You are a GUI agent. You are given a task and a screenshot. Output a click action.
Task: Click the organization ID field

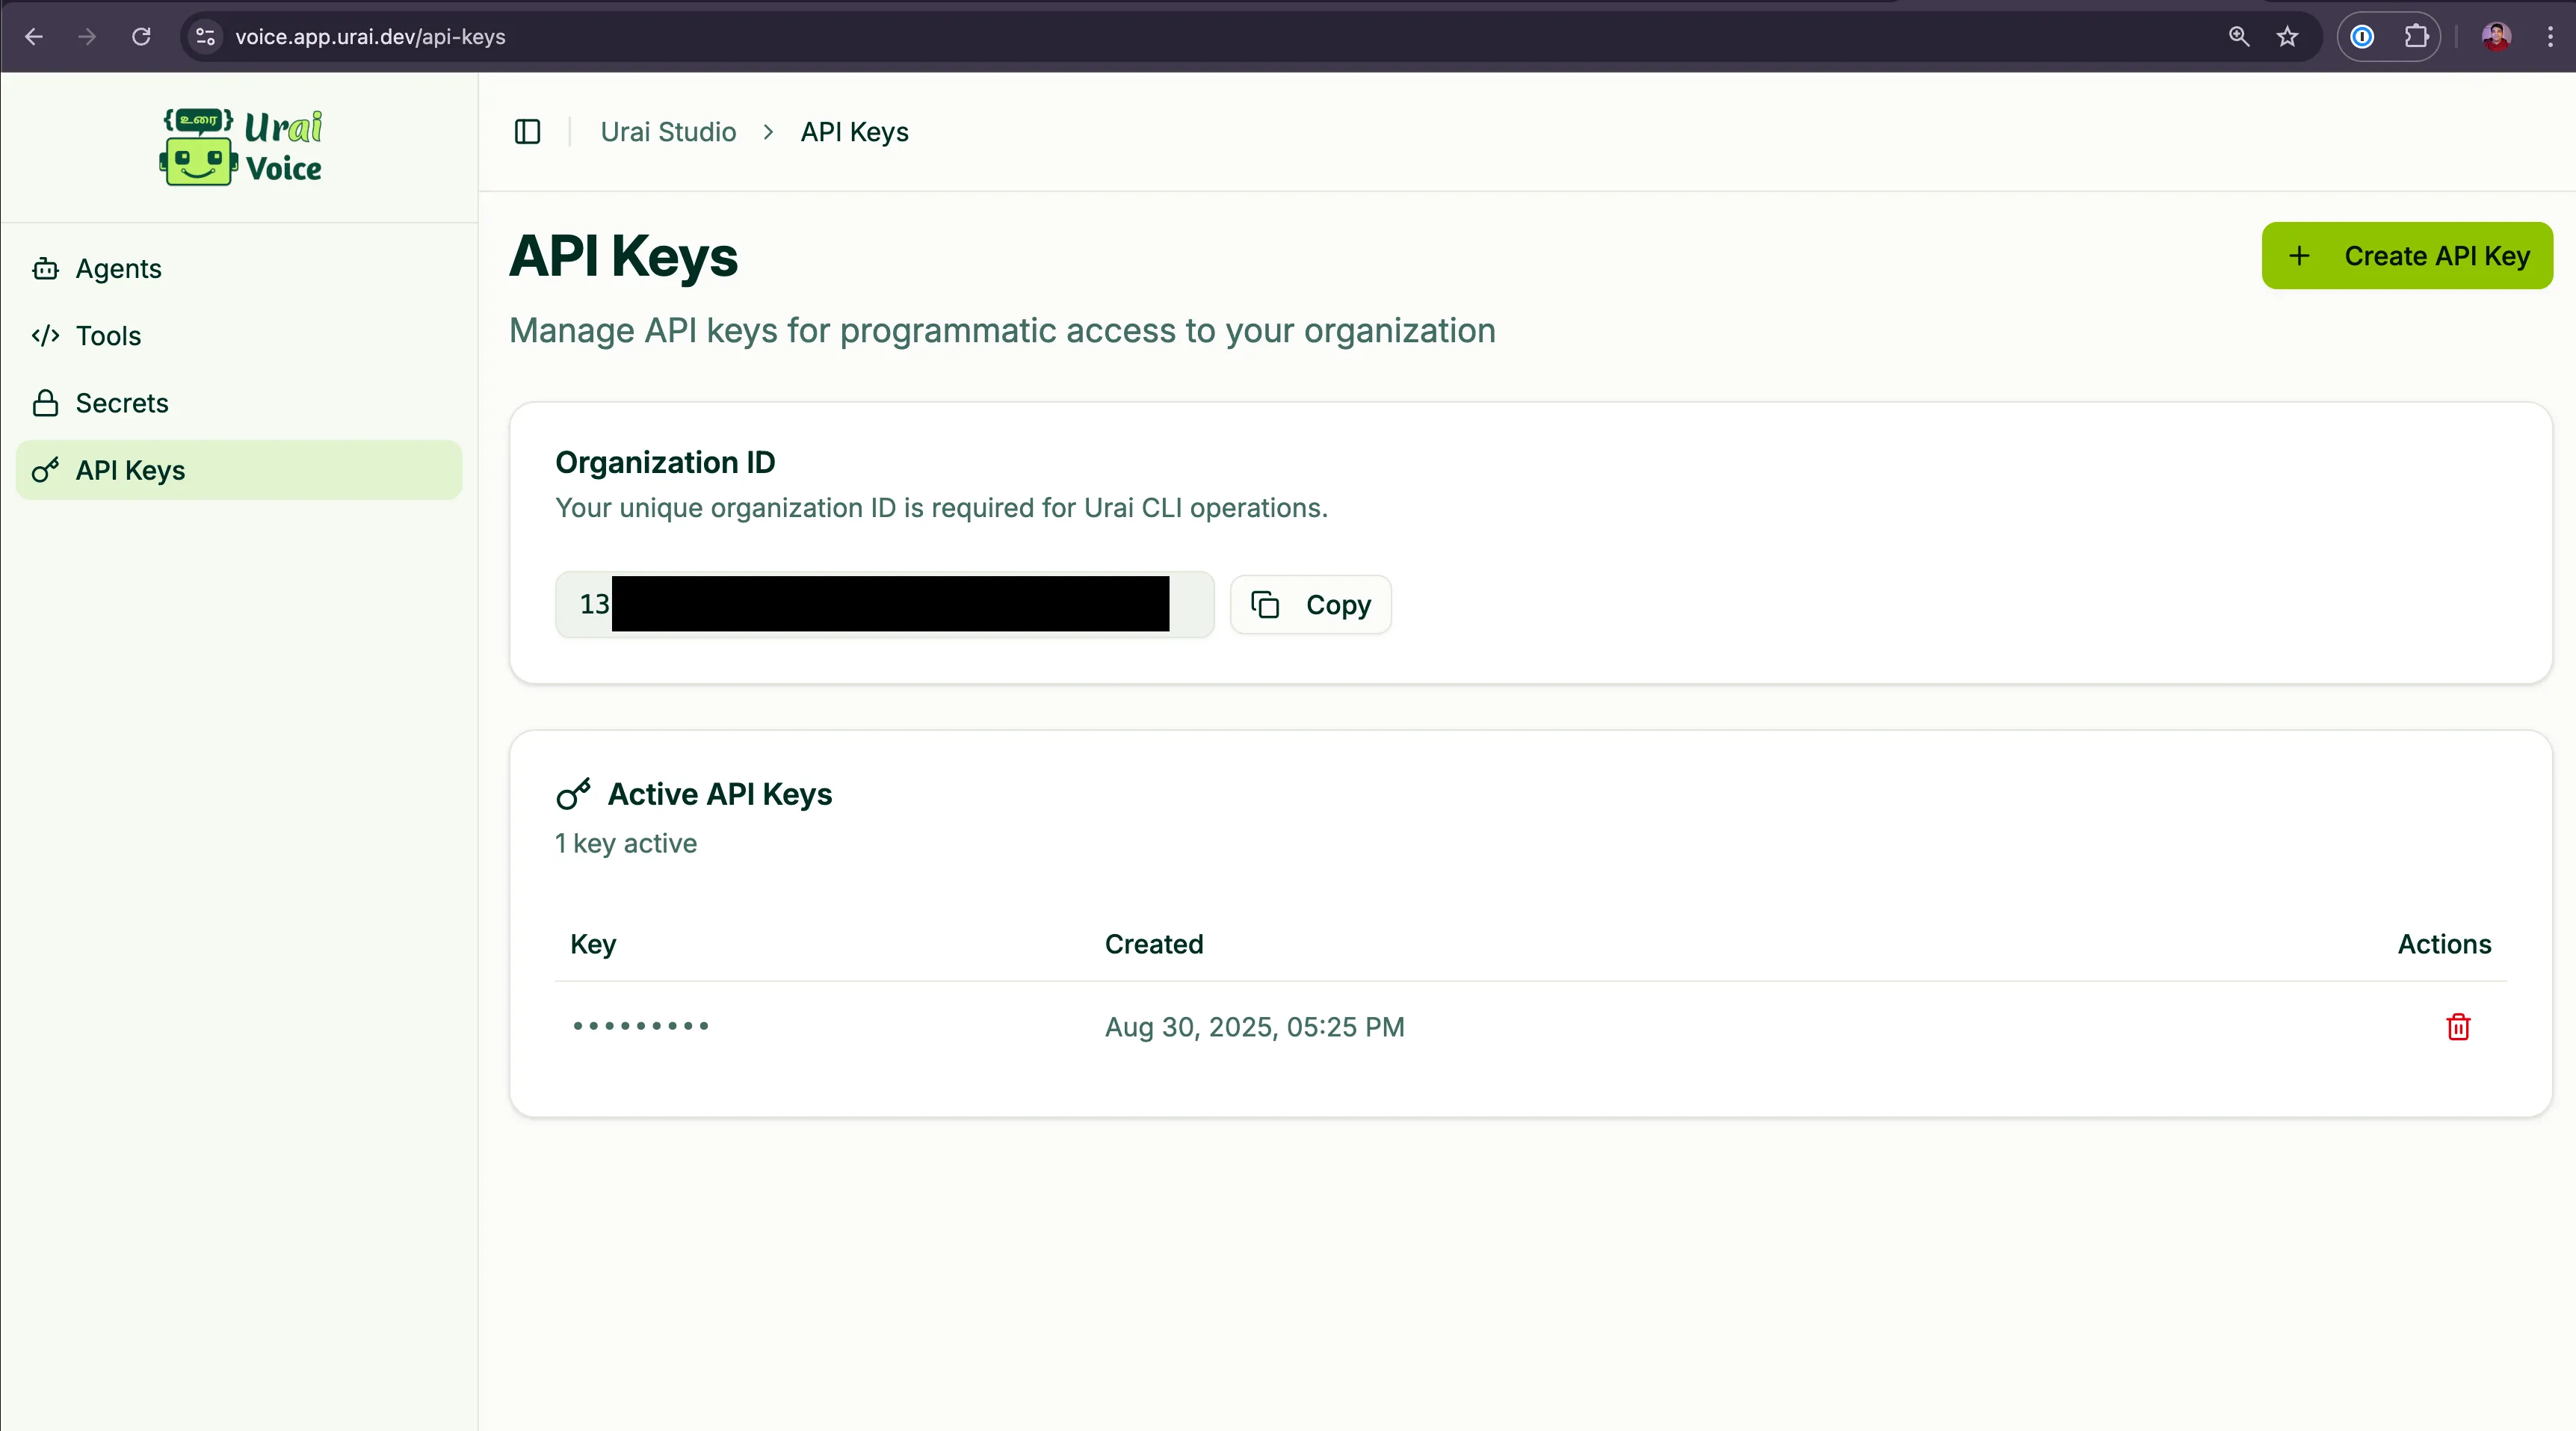tap(884, 604)
